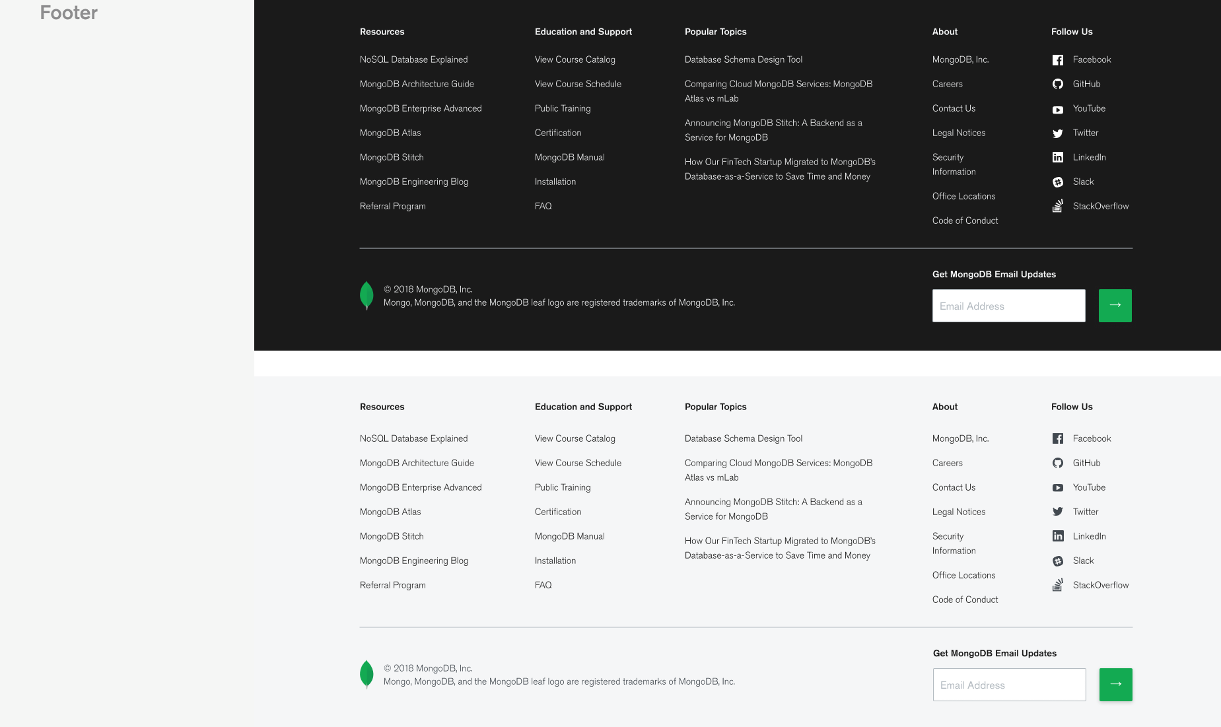
Task: Click the Facebook icon in dark footer
Action: pos(1057,60)
